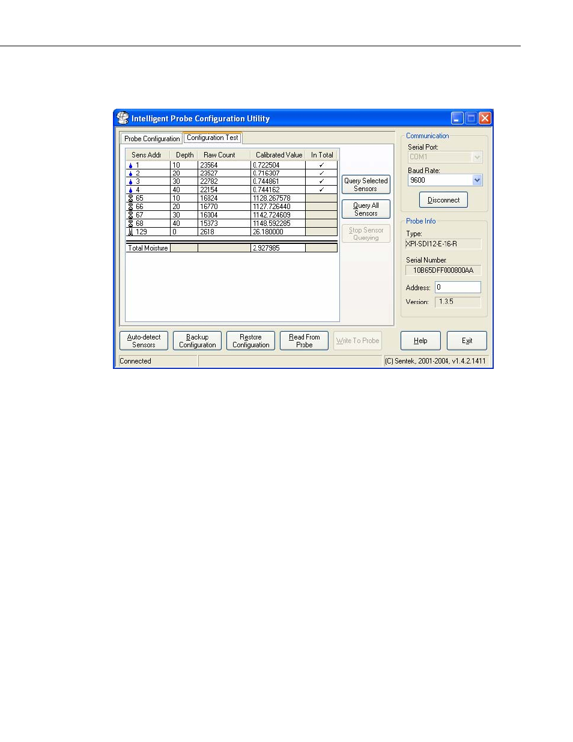Select the Configuration Test tab
573x742 pixels.
tap(213, 138)
